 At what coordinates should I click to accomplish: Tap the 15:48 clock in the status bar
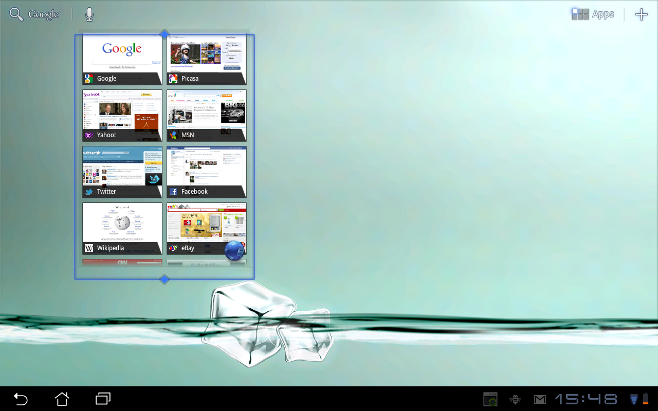pos(587,399)
